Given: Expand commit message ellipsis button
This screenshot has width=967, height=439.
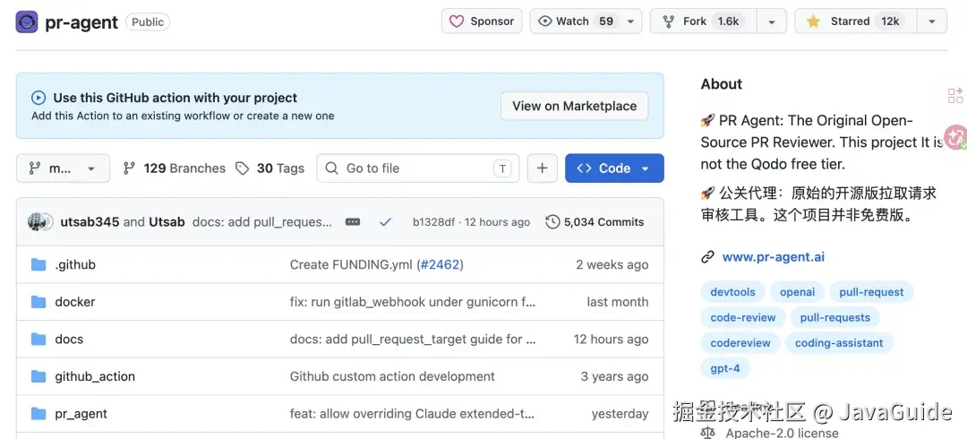Looking at the screenshot, I should 353,221.
